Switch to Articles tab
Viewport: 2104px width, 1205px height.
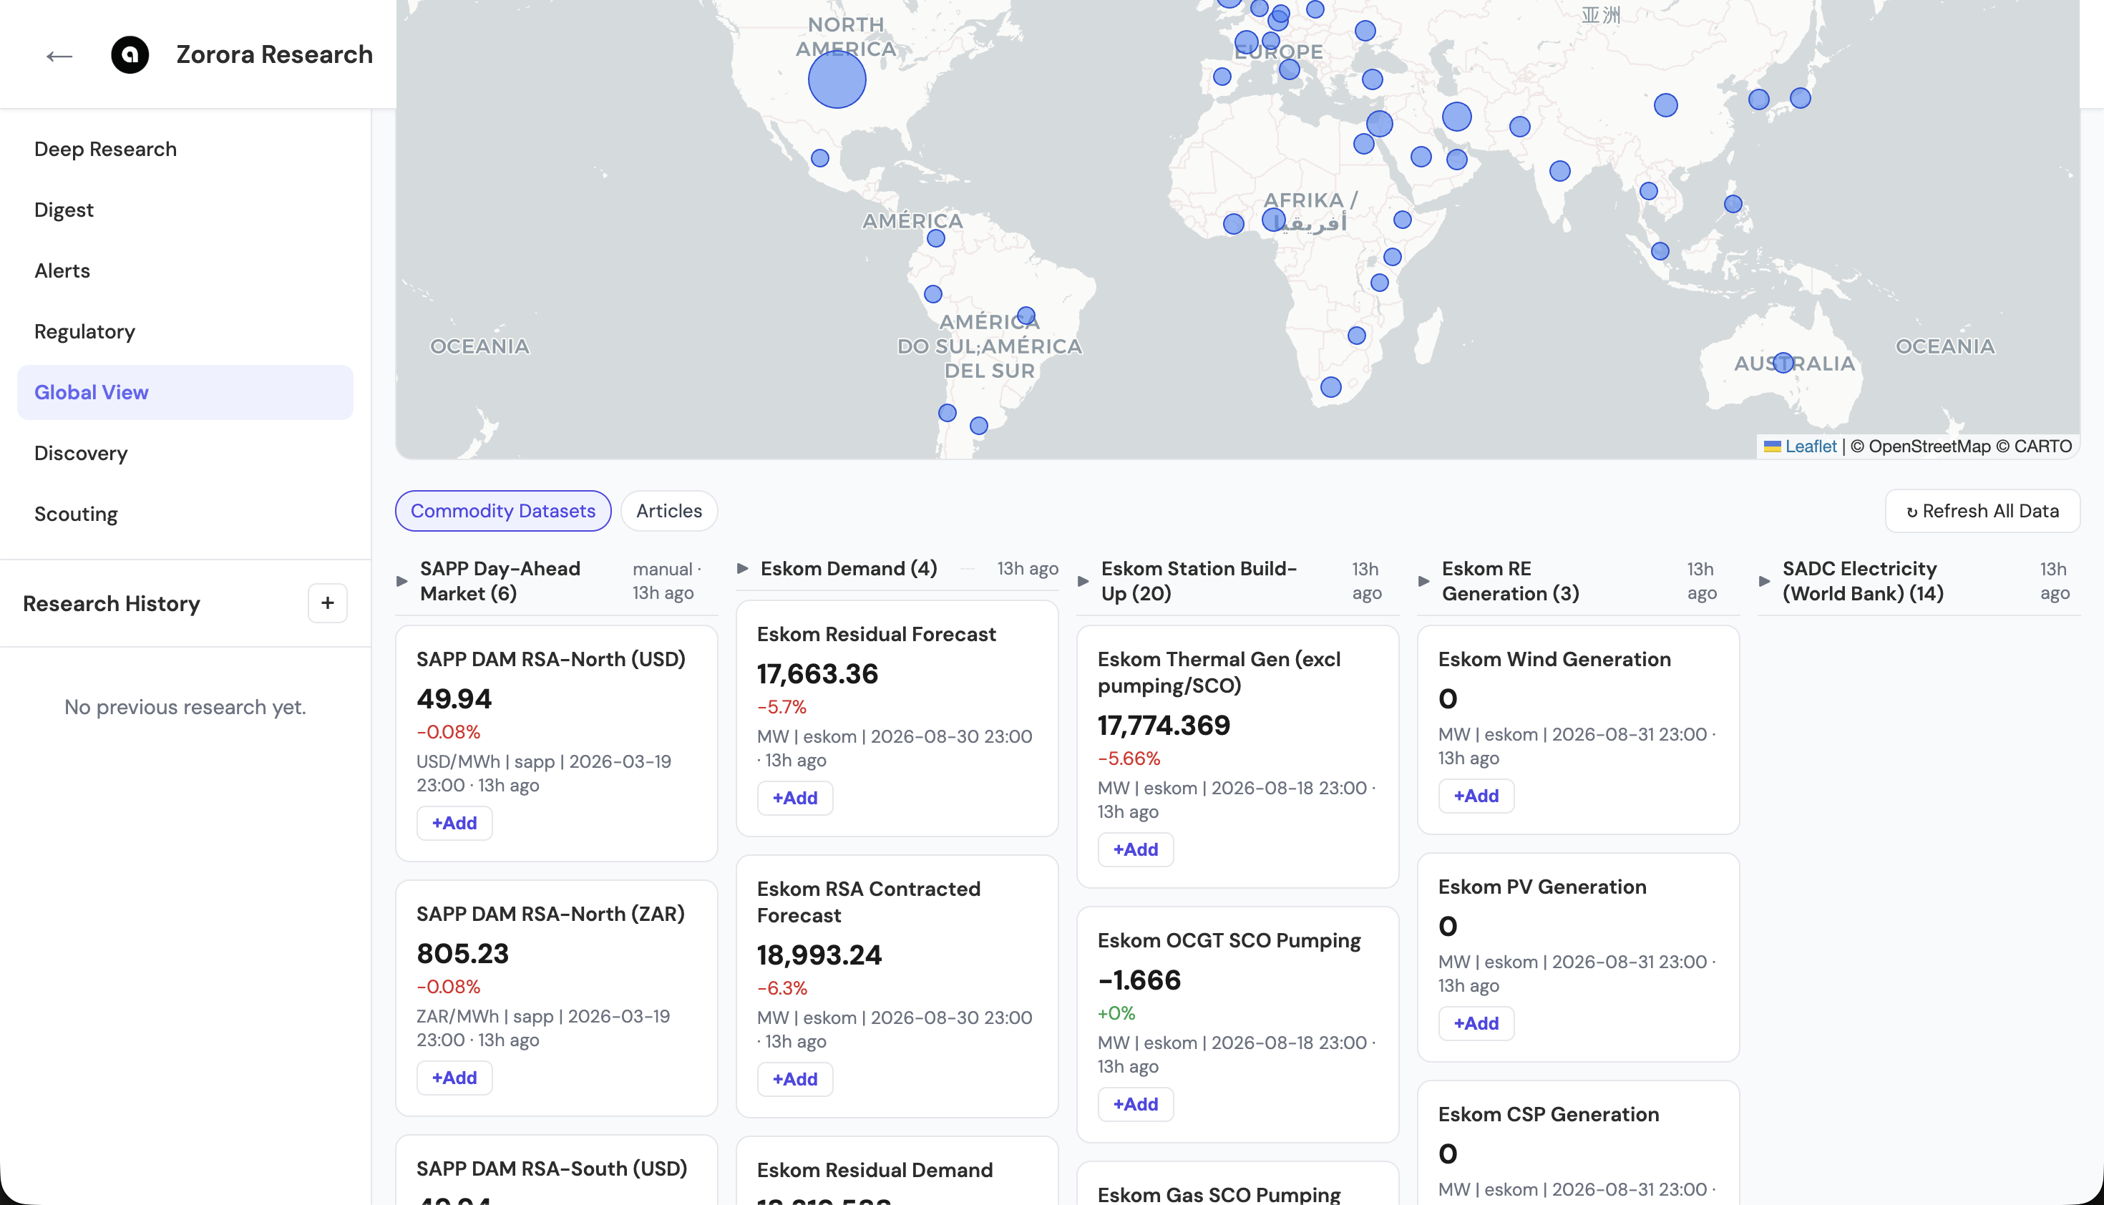pyautogui.click(x=669, y=511)
